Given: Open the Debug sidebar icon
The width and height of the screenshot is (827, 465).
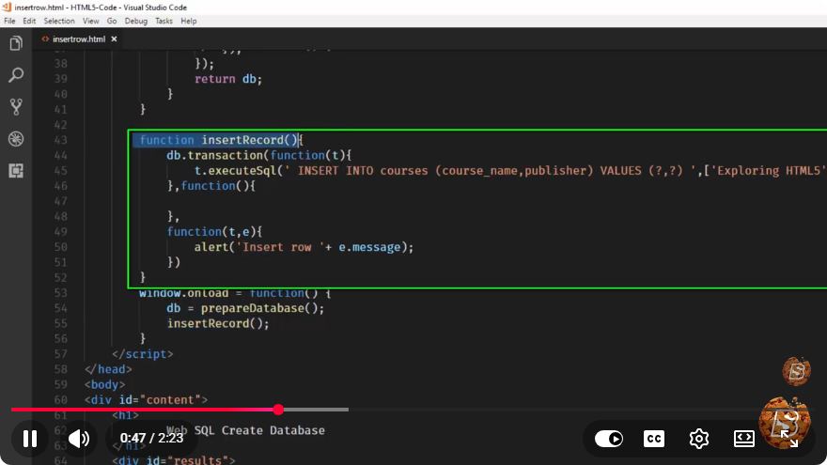Looking at the screenshot, I should [x=16, y=139].
